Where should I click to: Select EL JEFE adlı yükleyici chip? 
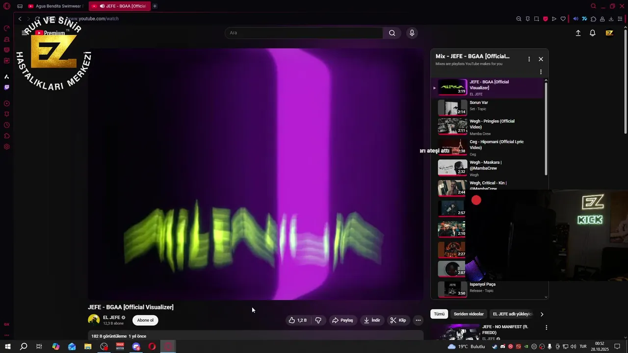(x=512, y=314)
